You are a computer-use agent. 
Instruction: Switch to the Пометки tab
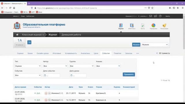tap(117, 53)
